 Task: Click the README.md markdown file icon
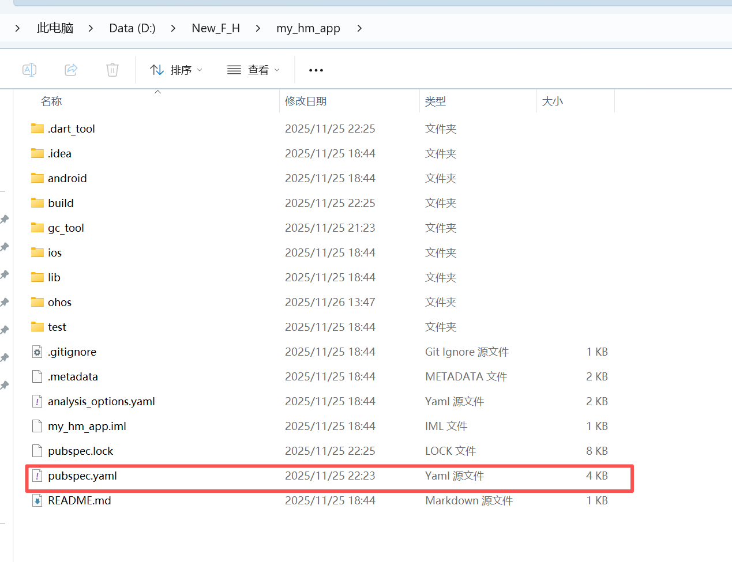pyautogui.click(x=36, y=500)
